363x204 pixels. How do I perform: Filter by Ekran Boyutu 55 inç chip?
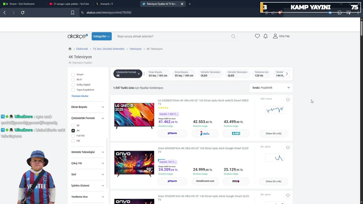(184, 74)
